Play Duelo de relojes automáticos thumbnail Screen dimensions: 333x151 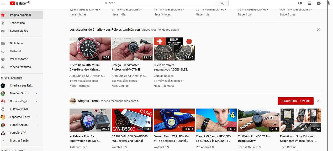coord(175,49)
